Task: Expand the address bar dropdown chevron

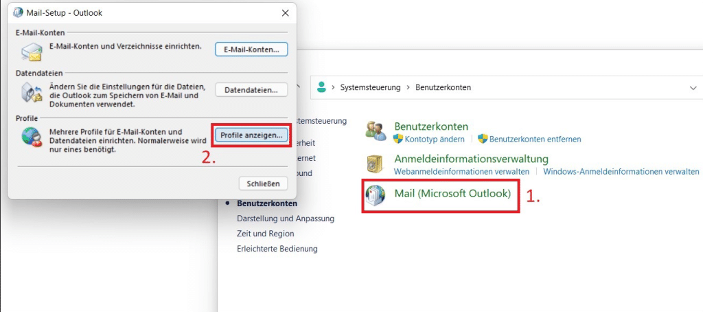Action: [692, 88]
